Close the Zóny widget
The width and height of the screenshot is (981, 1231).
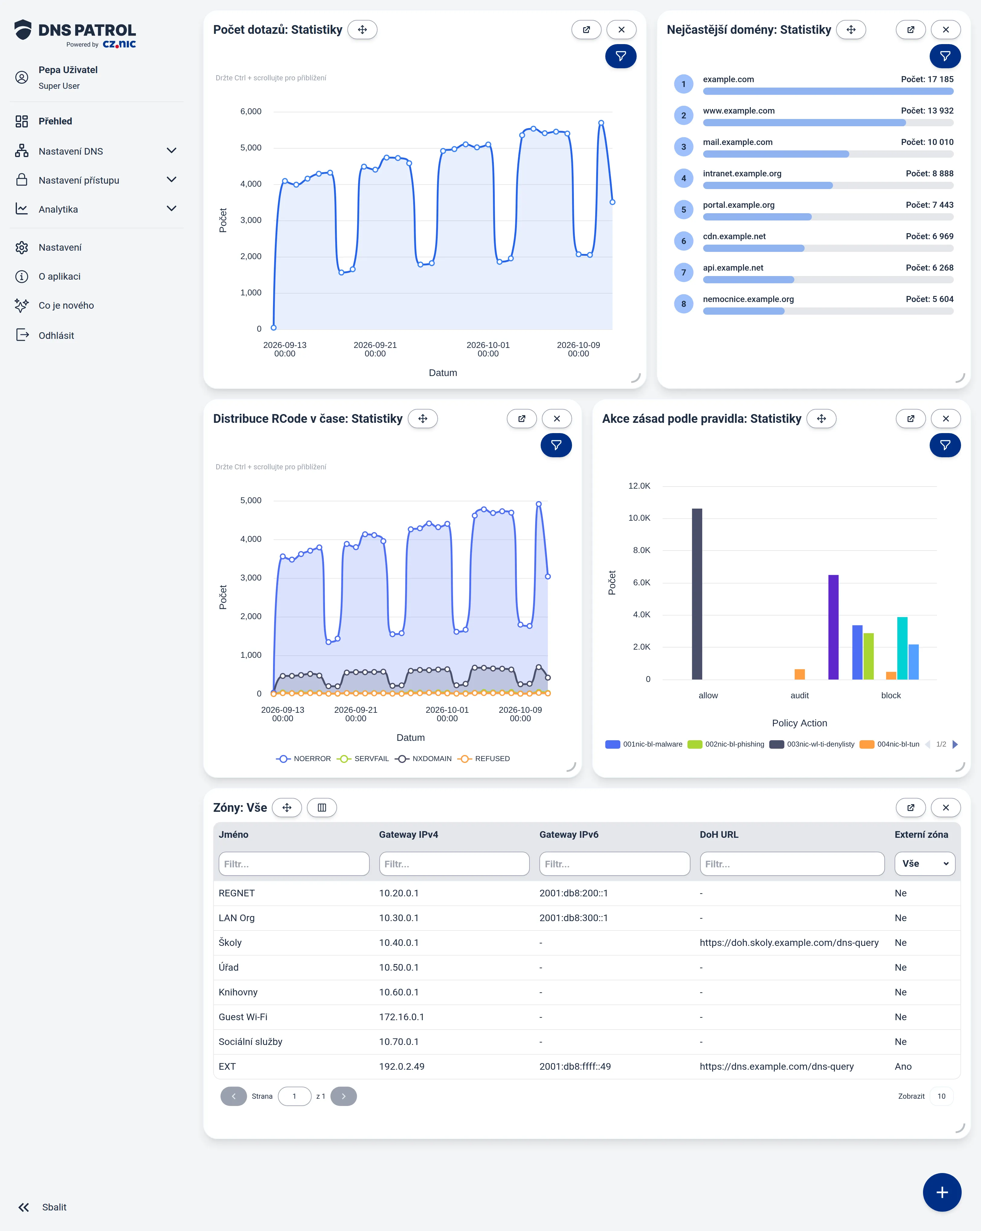(946, 807)
